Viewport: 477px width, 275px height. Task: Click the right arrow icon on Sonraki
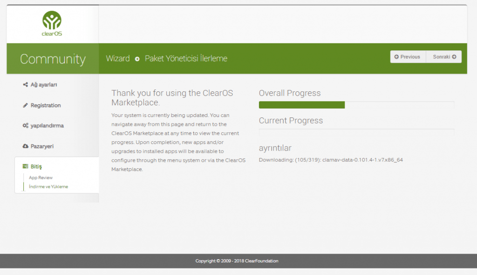click(x=454, y=57)
